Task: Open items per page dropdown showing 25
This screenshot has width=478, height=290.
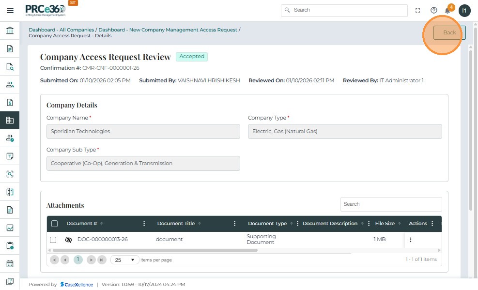Action: (x=124, y=260)
